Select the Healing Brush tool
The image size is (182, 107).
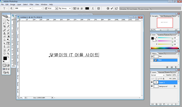5,30
